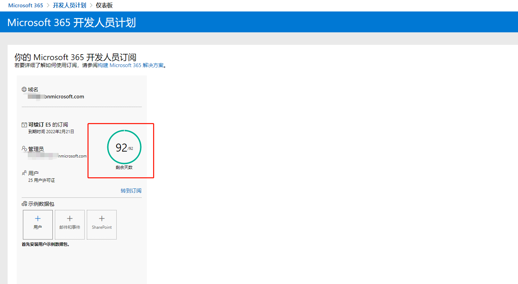The image size is (518, 284).
Task: Click the chevron before 仪表板 breadcrumb
Action: (x=91, y=6)
